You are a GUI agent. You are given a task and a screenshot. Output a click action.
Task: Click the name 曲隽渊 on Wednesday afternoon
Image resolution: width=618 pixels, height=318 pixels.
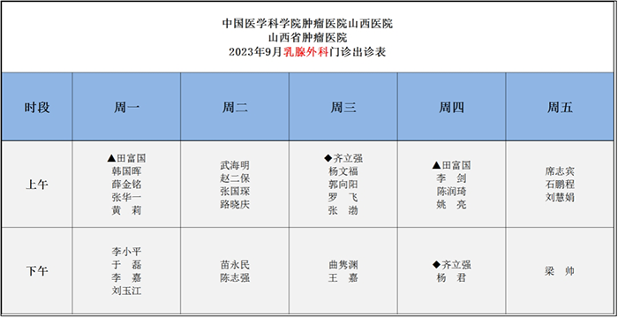click(343, 265)
